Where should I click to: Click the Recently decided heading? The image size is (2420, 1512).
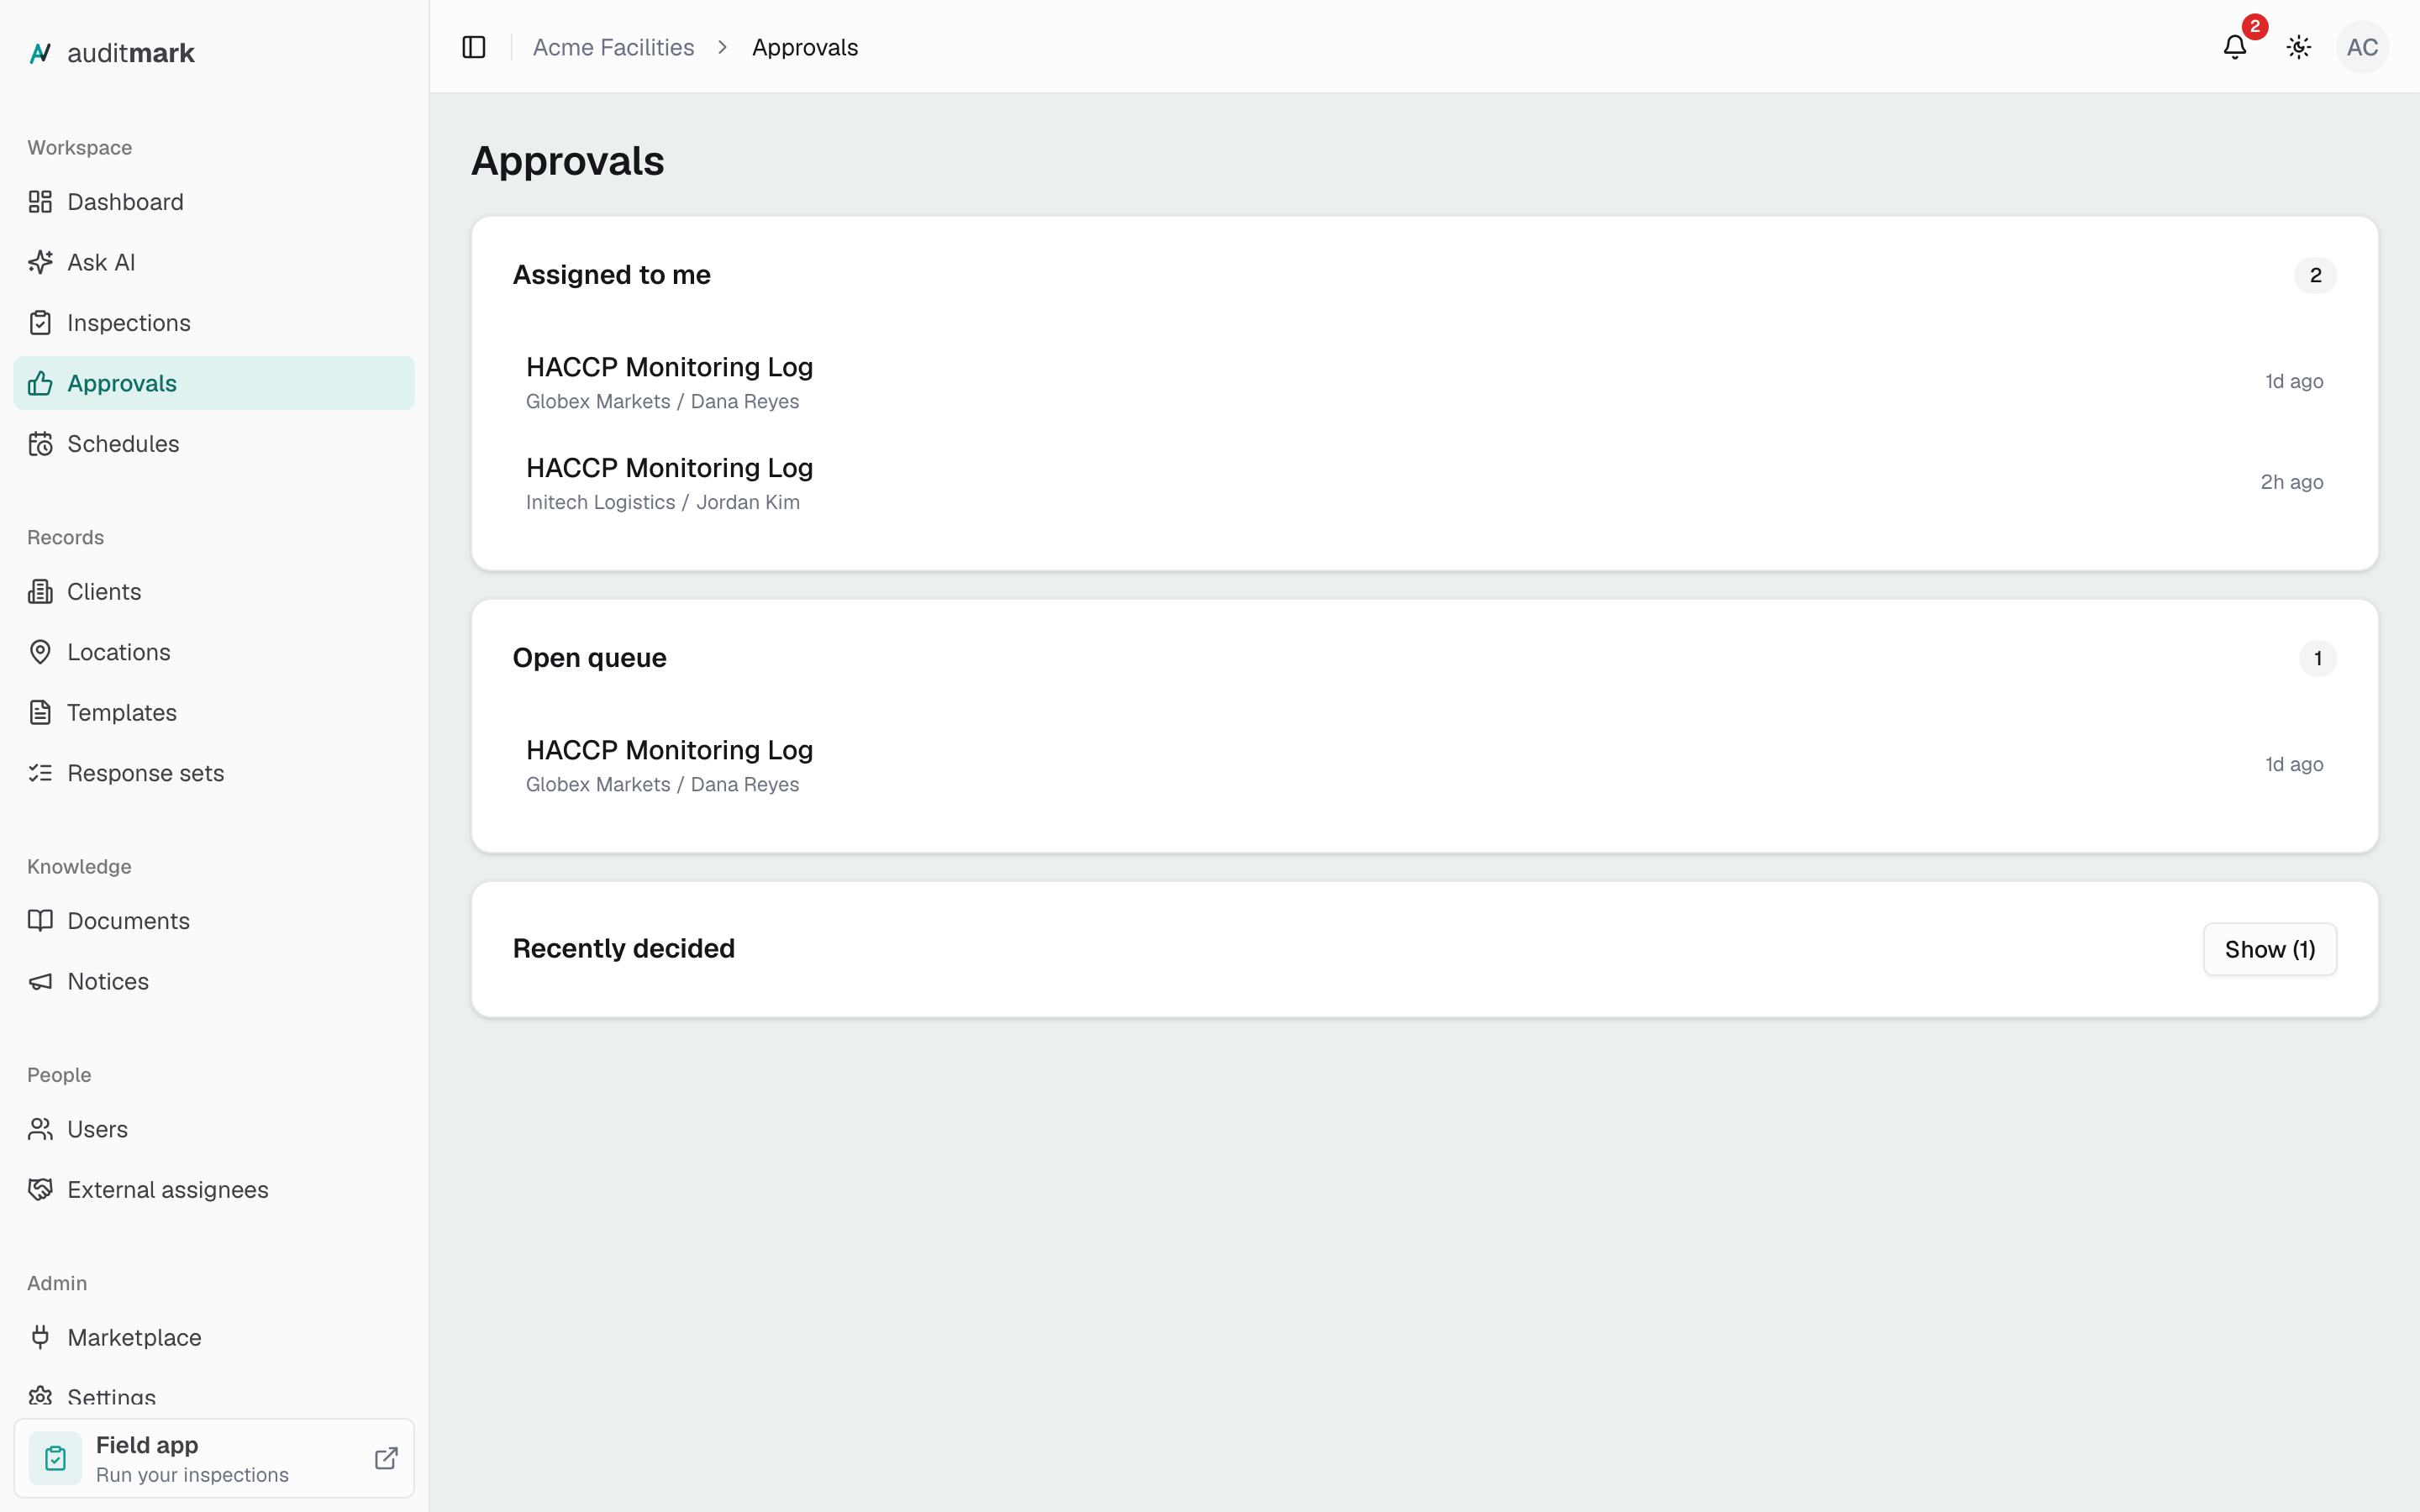coord(624,948)
